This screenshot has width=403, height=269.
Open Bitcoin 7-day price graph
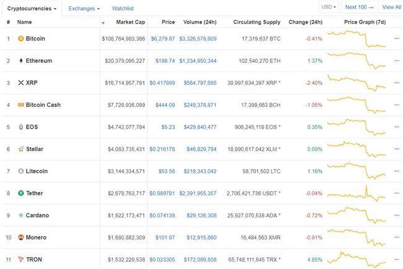coord(356,39)
